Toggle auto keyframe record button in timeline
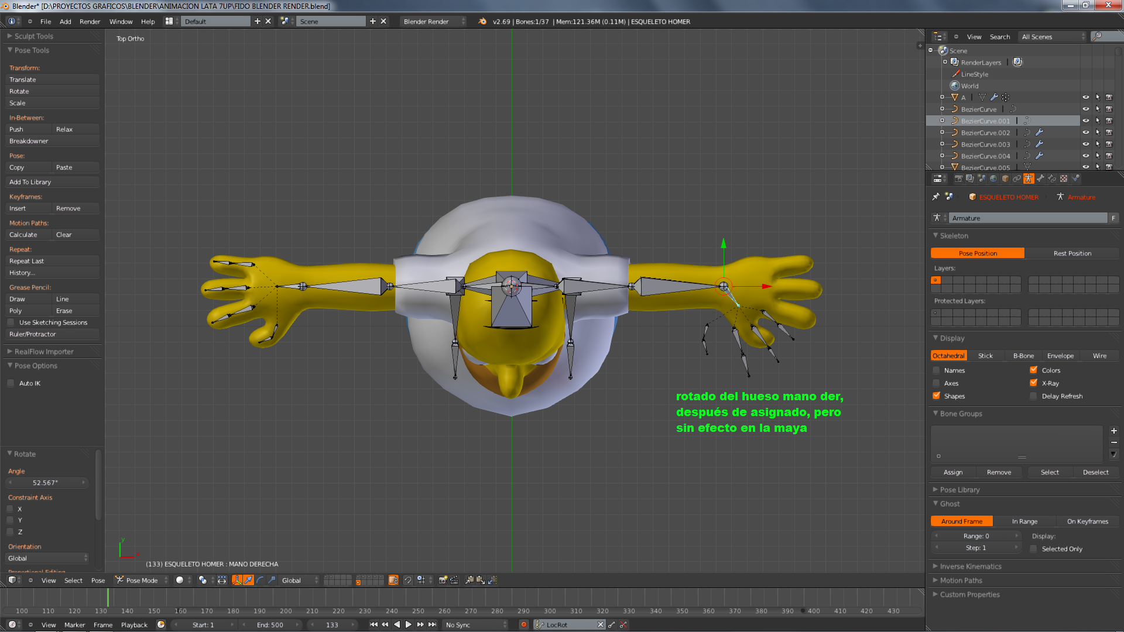Screen dimensions: 1124x632 [524, 624]
